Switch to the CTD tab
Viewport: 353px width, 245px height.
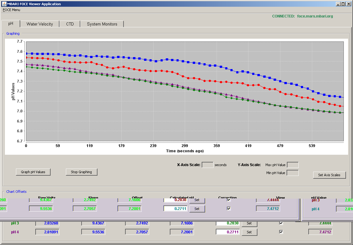70,24
